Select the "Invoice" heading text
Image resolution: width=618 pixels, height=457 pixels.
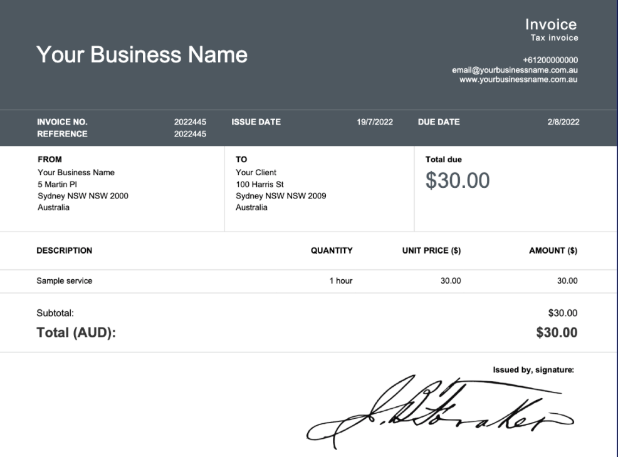551,24
